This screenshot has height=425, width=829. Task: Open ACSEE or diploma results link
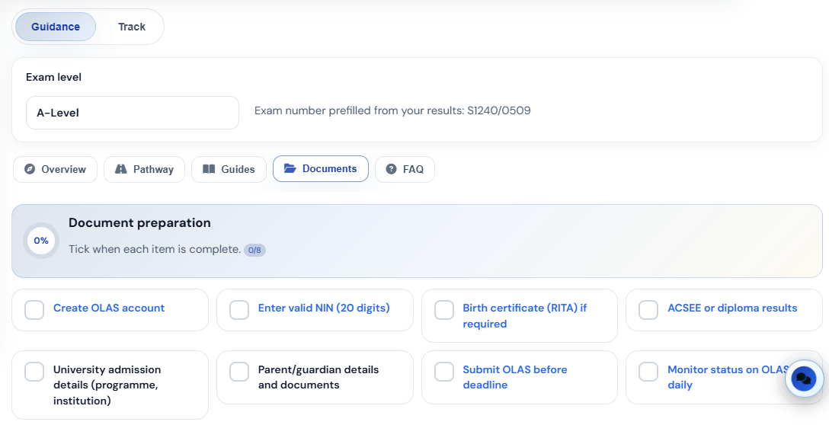tap(732, 308)
